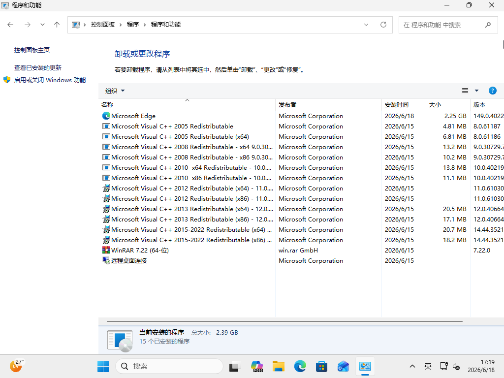Select WinRAR 7.22 (64-位) icon

[106, 250]
